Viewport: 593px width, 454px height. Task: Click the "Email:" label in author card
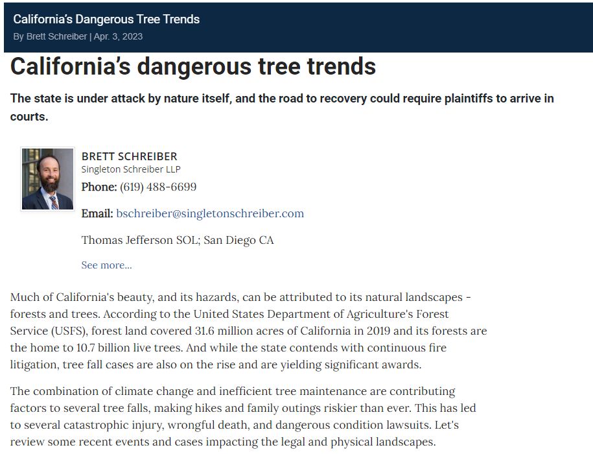(97, 213)
